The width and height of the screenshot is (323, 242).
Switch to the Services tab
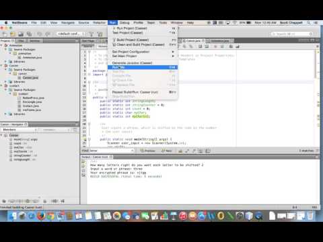point(35,41)
